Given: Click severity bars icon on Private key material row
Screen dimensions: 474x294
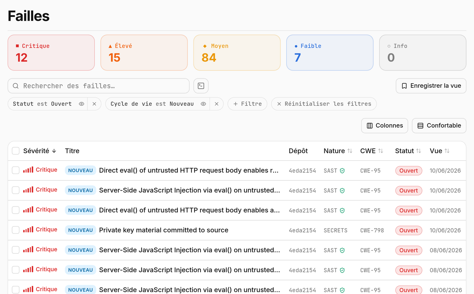Looking at the screenshot, I should tap(28, 230).
